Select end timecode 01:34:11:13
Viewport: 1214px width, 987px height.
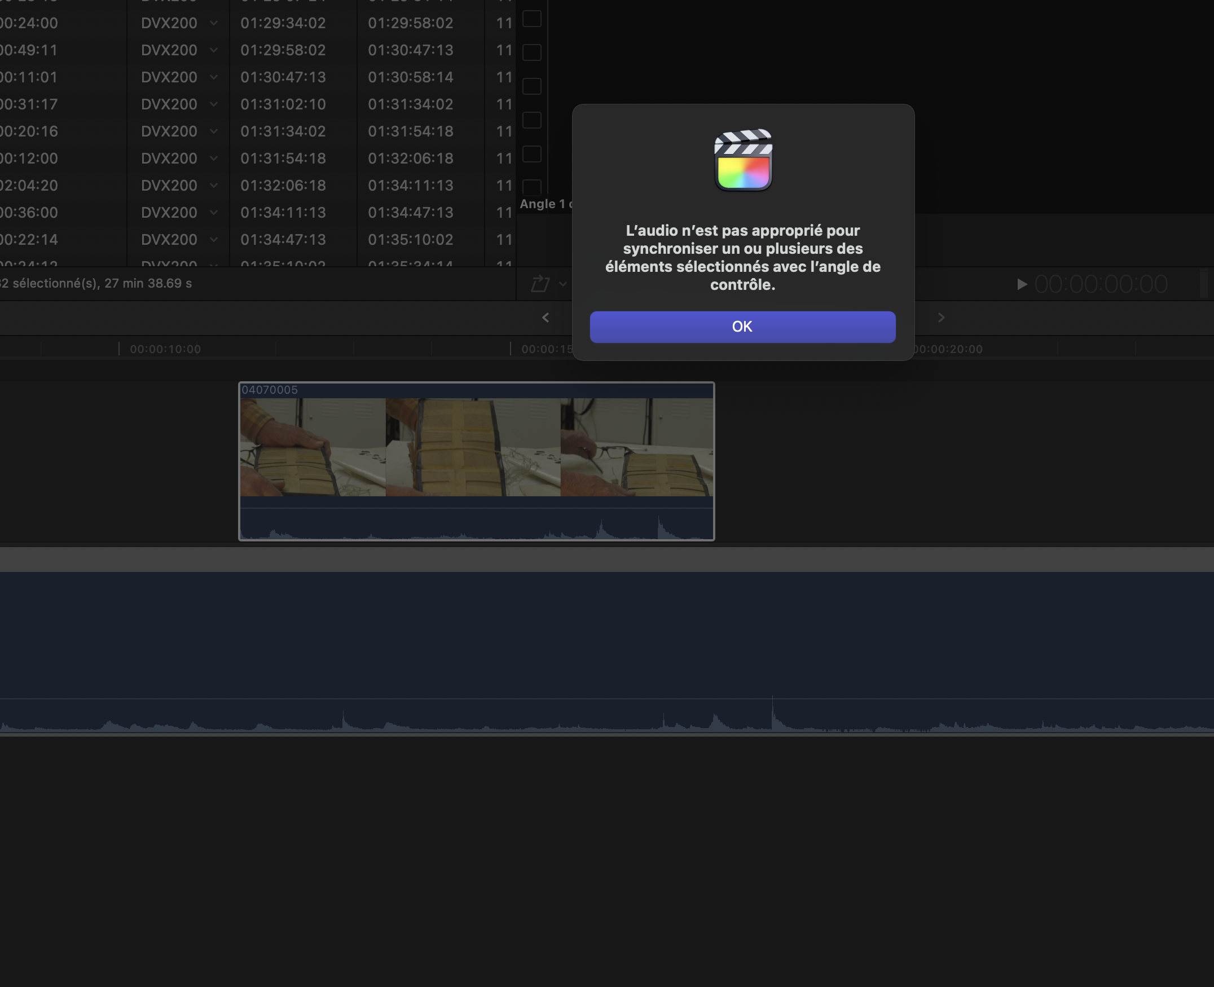(410, 186)
